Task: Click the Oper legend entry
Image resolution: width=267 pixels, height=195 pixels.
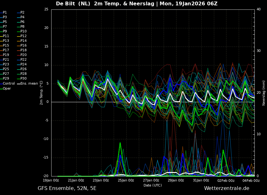Action: coord(7,88)
